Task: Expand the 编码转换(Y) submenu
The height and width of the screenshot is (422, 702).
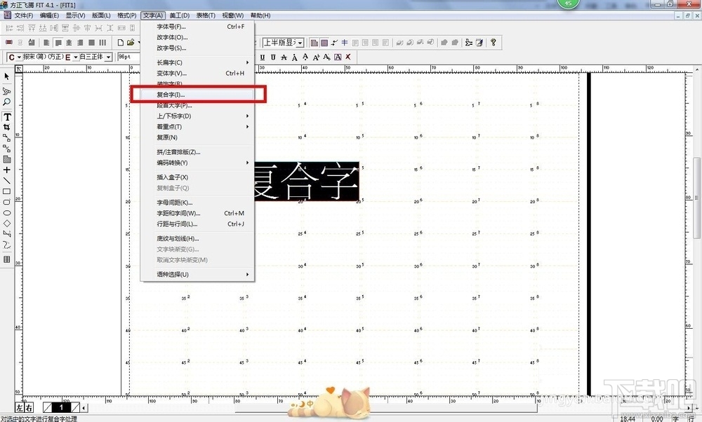Action: [x=197, y=163]
